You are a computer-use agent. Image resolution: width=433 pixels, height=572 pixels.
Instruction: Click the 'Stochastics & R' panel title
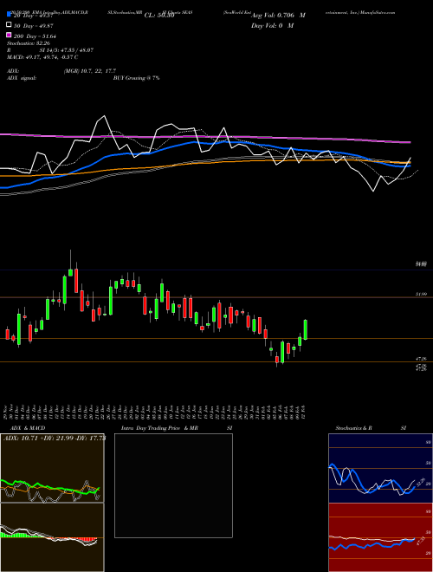(x=353, y=428)
